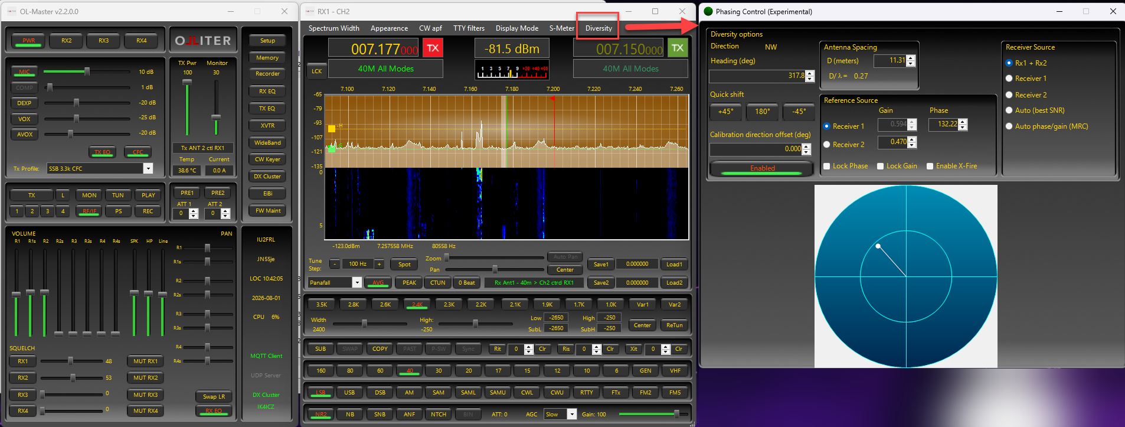
Task: Click the Heading (deg) spinner arrows
Action: pyautogui.click(x=810, y=76)
